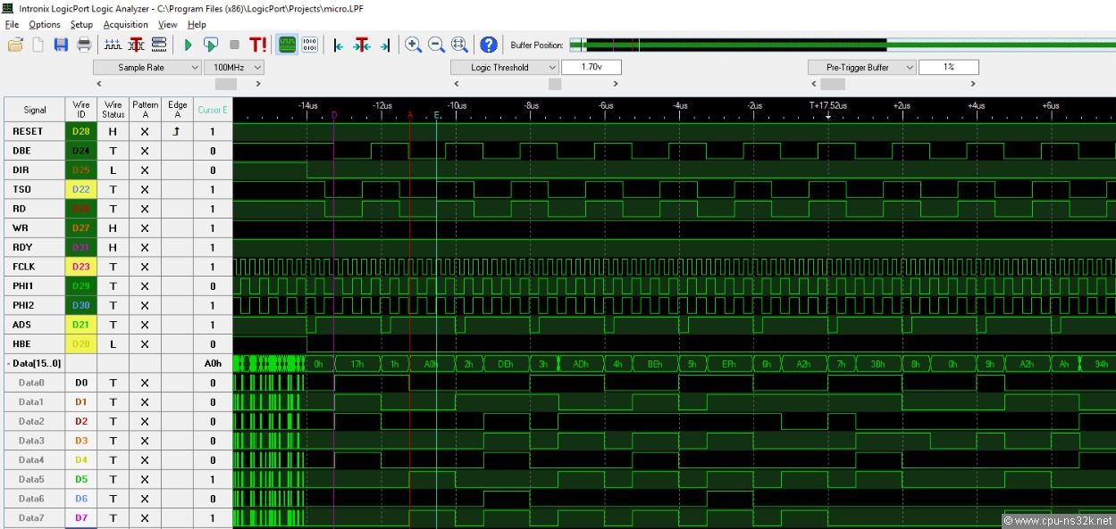Switch to binary state list view
The image size is (1116, 529).
click(309, 45)
